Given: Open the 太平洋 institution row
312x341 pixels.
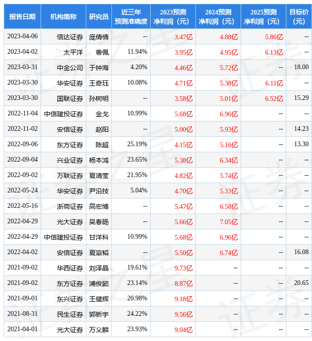Looking at the screenshot, I should pyautogui.click(x=73, y=52).
